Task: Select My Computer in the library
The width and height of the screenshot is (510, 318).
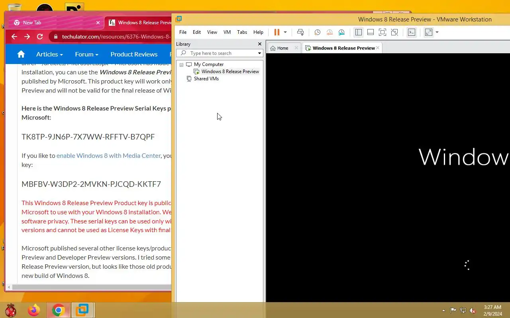Action: click(208, 64)
